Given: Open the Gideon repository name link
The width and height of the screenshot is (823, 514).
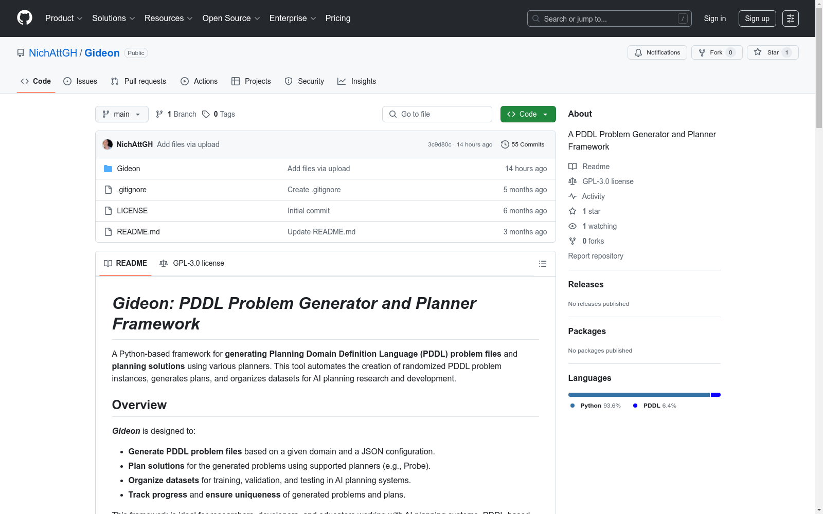Looking at the screenshot, I should pos(102,53).
